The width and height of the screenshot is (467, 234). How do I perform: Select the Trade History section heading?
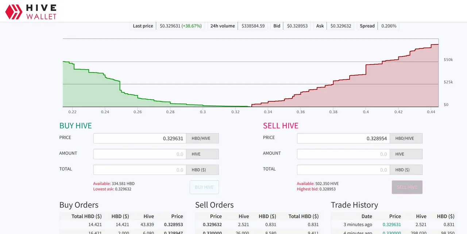click(x=354, y=205)
